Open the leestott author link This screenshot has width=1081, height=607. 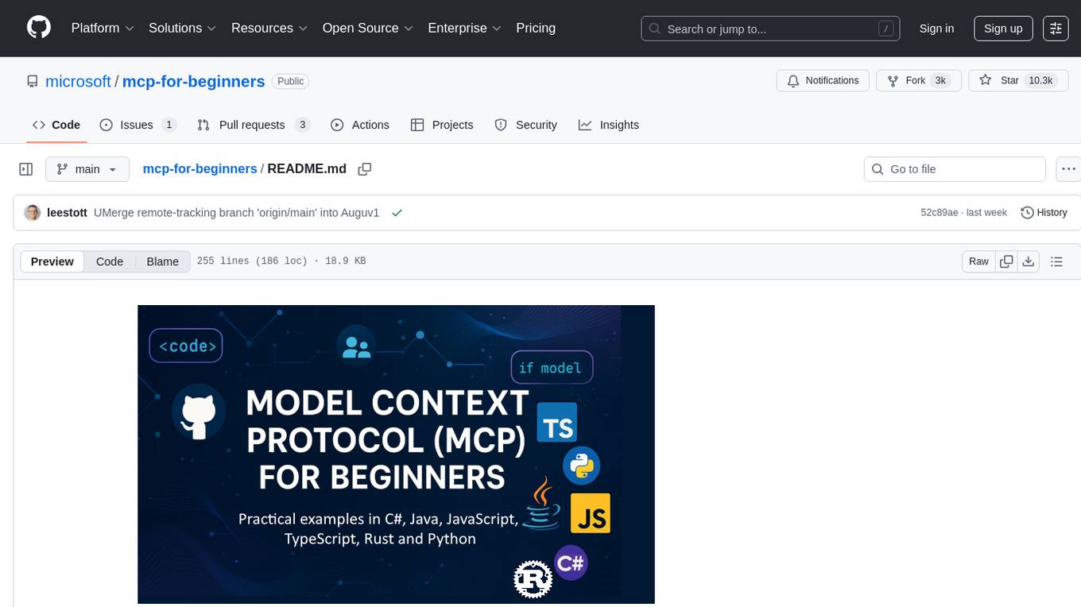coord(67,213)
